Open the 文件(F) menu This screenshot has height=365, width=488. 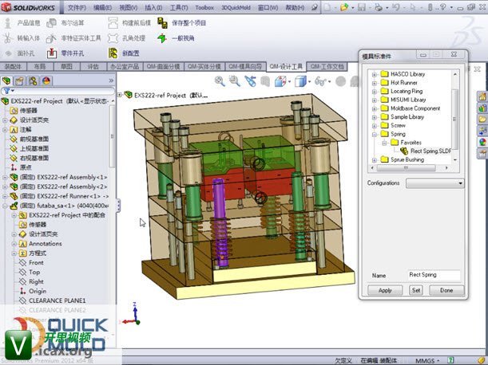(77, 7)
